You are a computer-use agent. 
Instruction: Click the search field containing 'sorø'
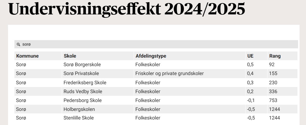pyautogui.click(x=153, y=44)
